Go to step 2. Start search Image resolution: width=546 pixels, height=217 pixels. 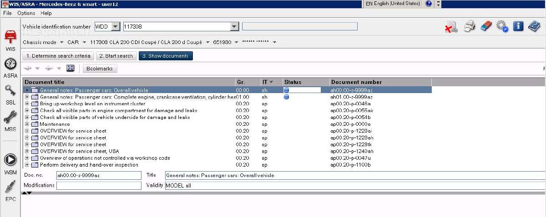[116, 56]
